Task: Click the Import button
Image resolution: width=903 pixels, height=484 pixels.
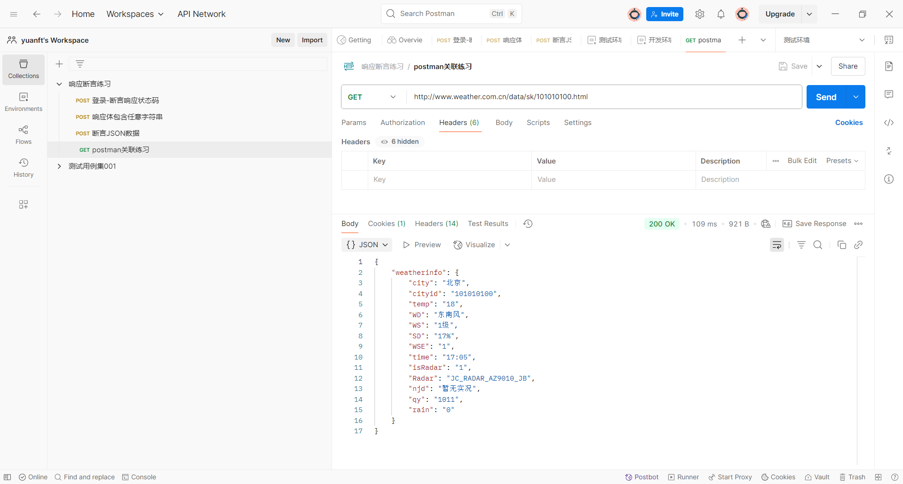Action: (312, 40)
